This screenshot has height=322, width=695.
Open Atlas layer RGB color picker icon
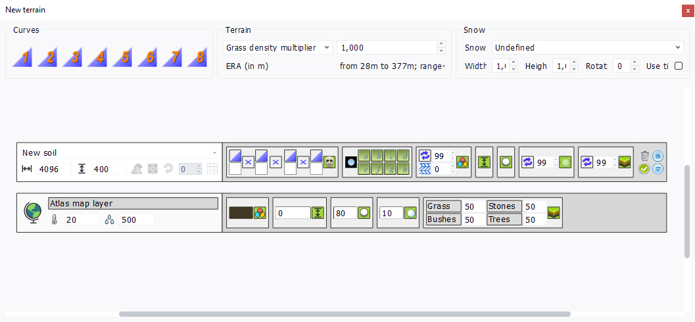click(x=259, y=213)
